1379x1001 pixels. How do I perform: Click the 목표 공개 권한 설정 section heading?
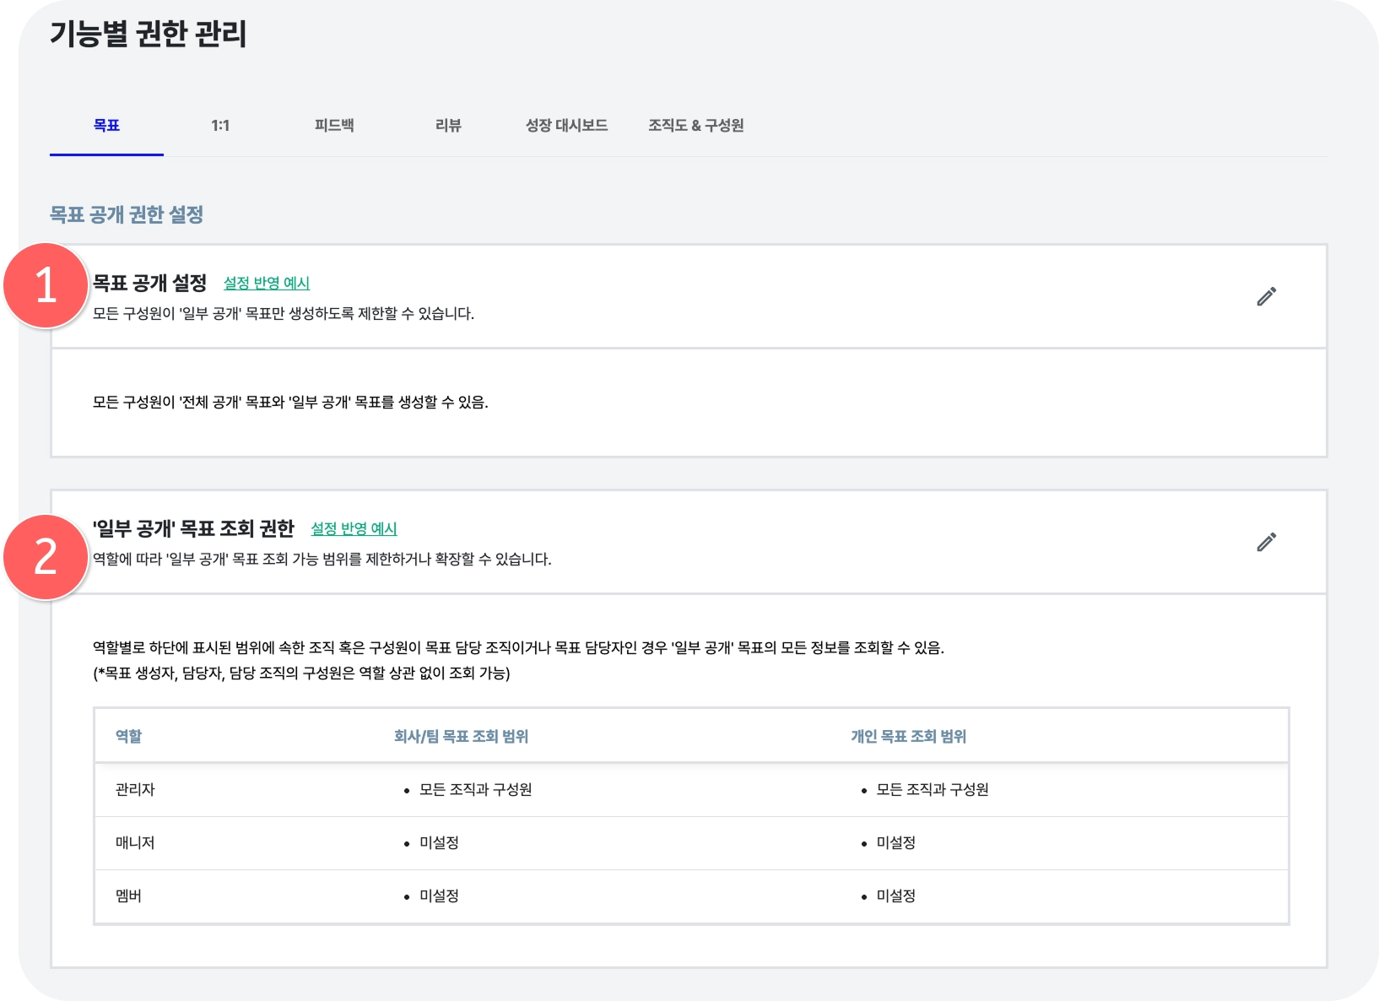(127, 215)
